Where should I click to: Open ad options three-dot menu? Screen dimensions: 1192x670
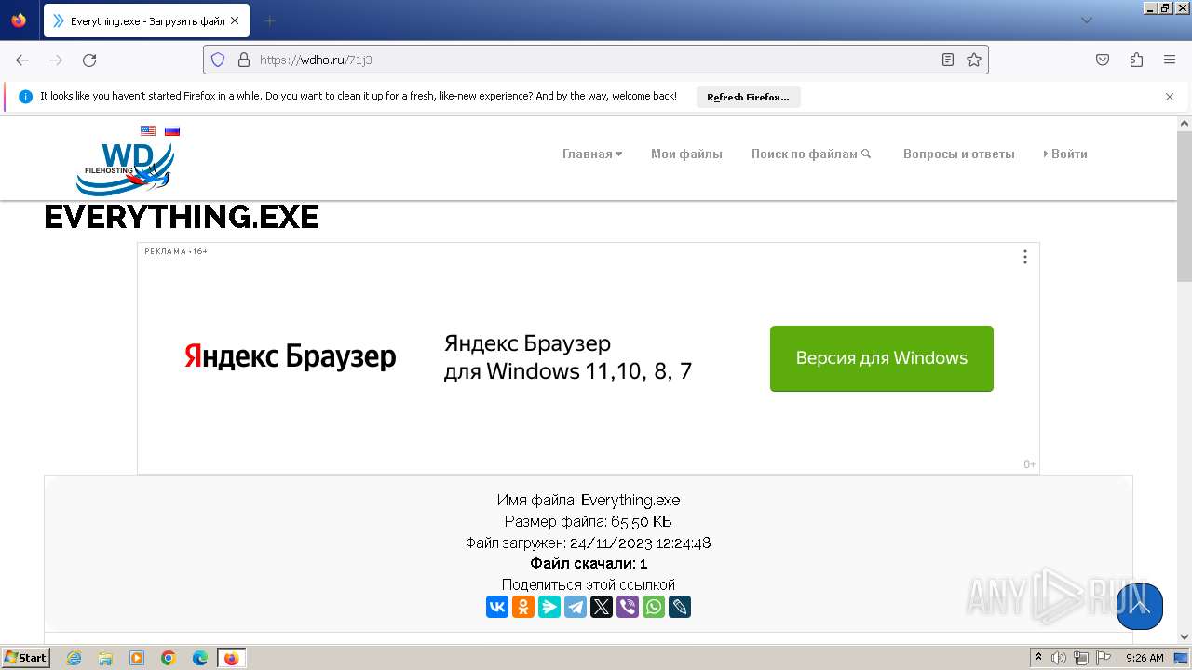1025,257
